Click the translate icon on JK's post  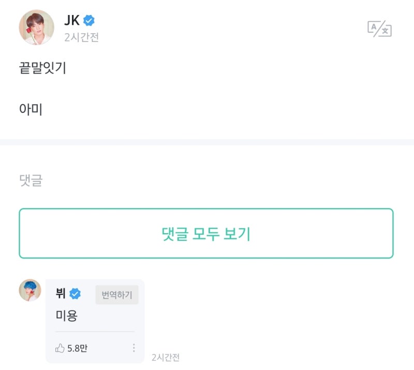tap(379, 29)
